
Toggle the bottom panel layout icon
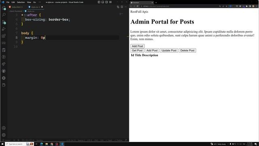tap(103, 2)
